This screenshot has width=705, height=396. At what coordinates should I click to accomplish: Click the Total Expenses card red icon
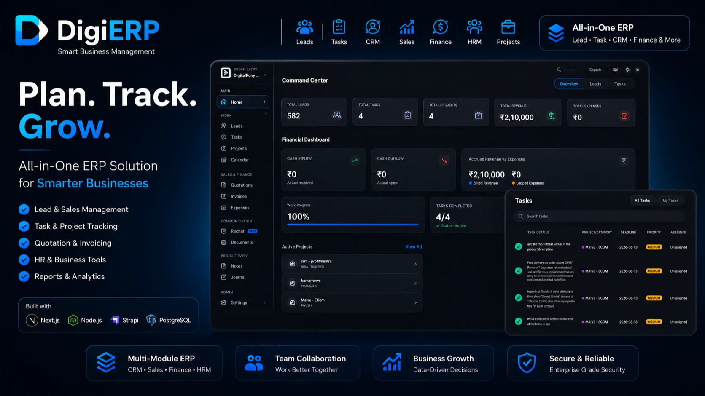tap(624, 116)
